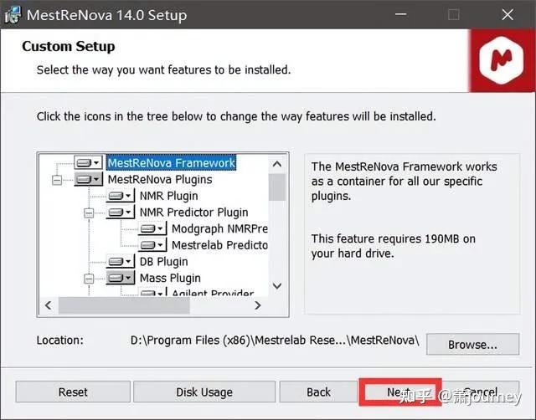Viewport: 536px width, 420px height.
Task: Open the MestReNova Plugins feature install icon
Action: (87, 179)
